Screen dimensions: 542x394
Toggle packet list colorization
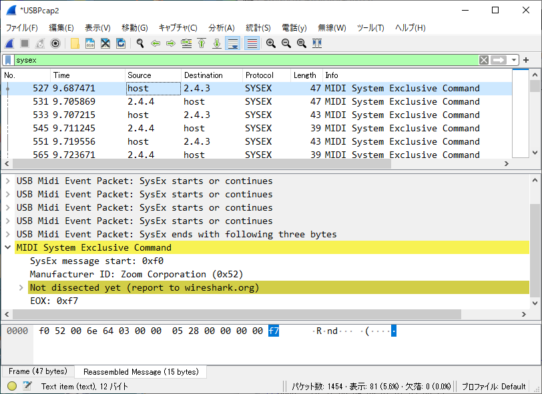click(252, 43)
